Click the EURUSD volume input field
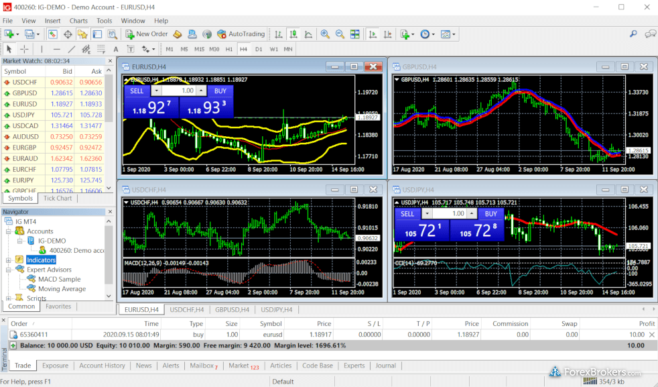This screenshot has width=658, height=387. point(179,91)
